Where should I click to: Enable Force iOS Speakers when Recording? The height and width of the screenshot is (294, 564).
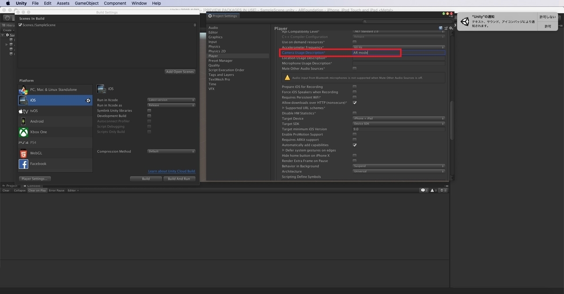coord(354,92)
